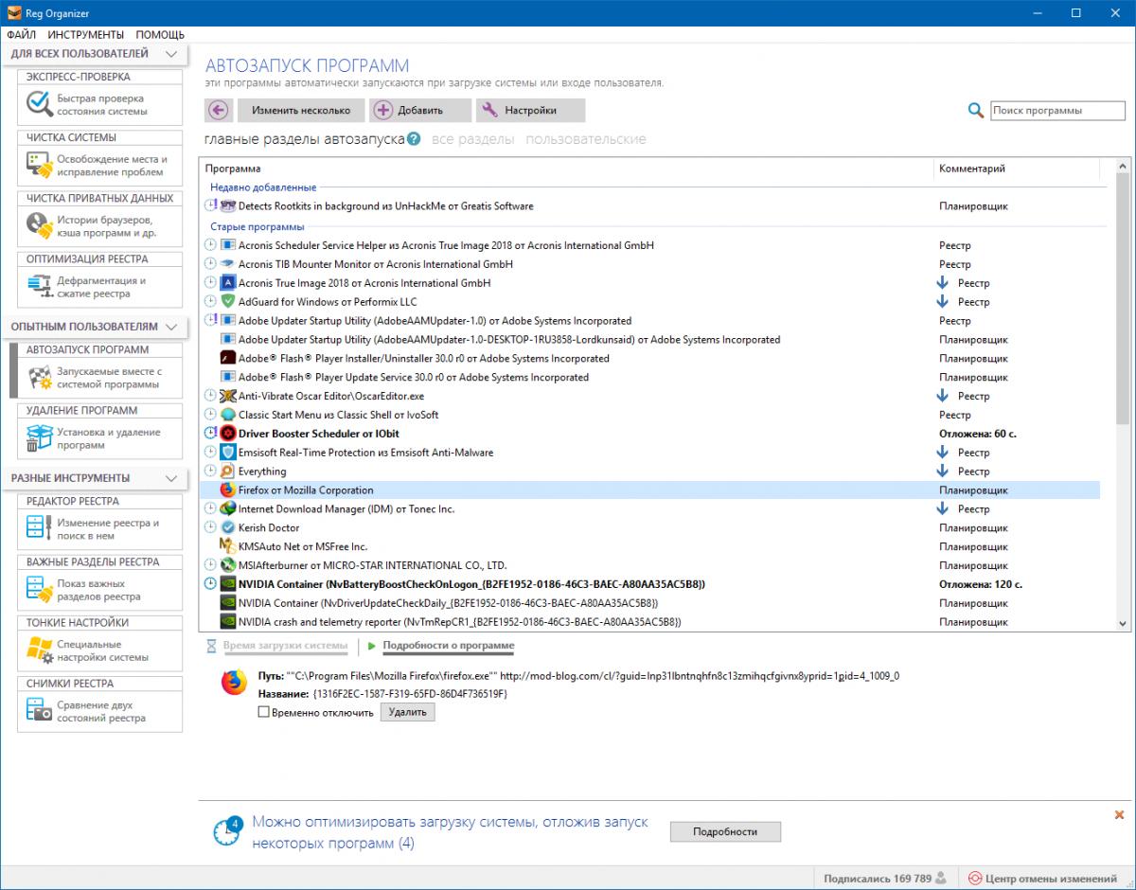Click the Anti-Vibrate Oscar Editor icon
The width and height of the screenshot is (1136, 890).
227,396
